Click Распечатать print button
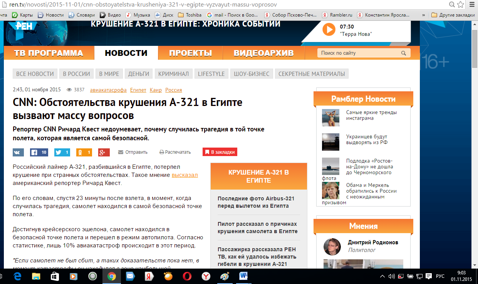This screenshot has width=478, height=284. tap(175, 152)
